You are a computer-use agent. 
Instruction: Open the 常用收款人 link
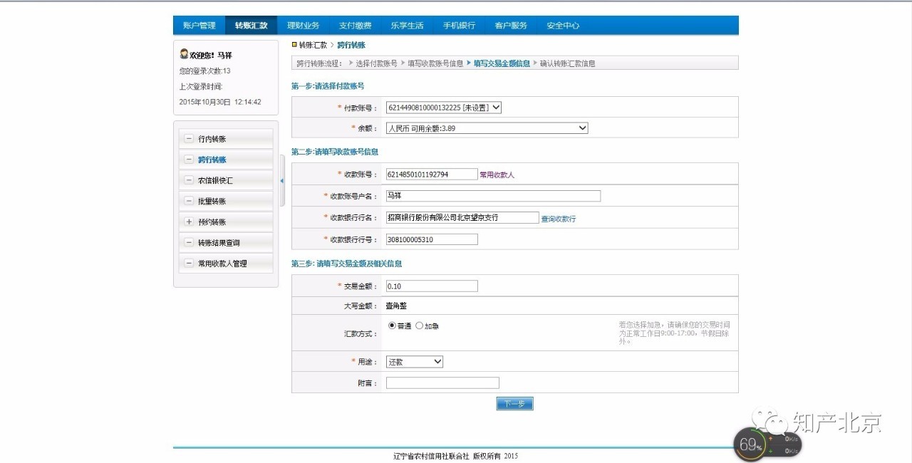[497, 175]
